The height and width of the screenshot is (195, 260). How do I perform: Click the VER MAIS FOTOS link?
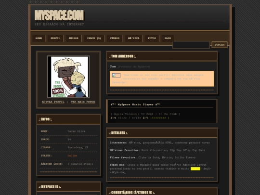(x=83, y=102)
